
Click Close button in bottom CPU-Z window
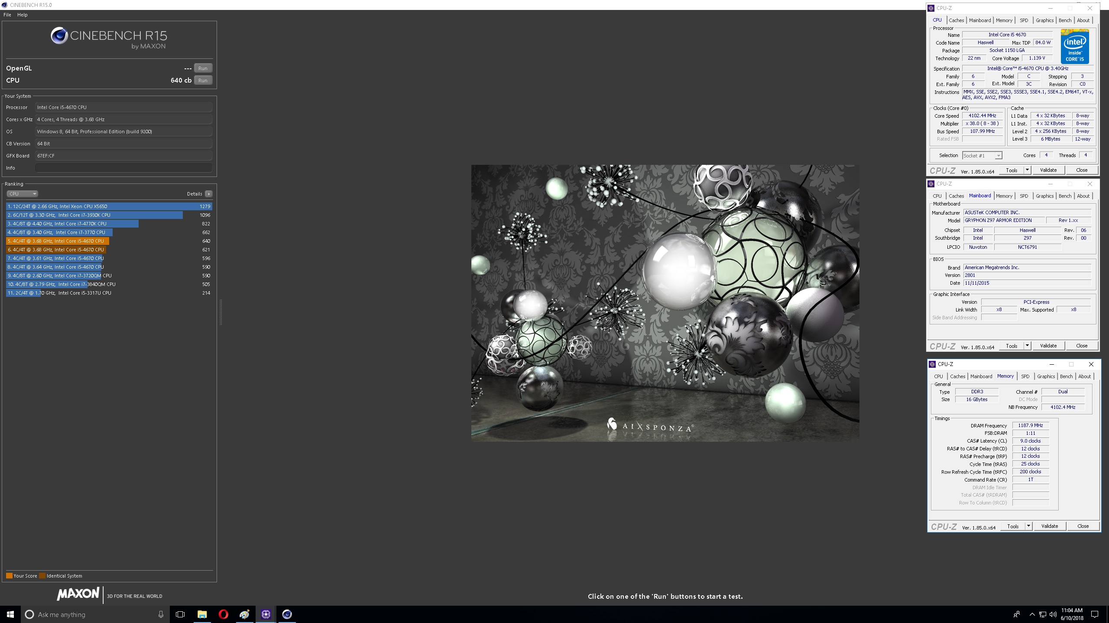pos(1083,526)
